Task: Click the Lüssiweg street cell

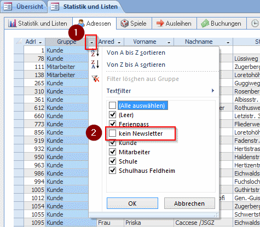Action: [x=246, y=59]
